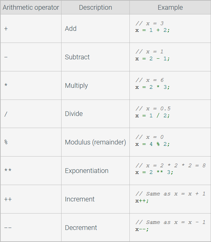Click the Description column header

point(96,7)
